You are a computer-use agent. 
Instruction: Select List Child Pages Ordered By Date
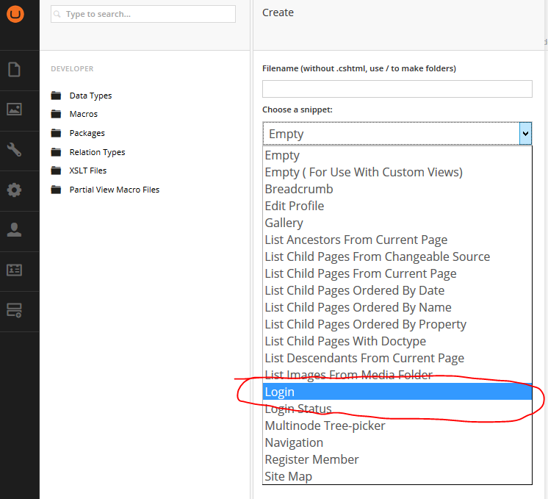click(397, 290)
